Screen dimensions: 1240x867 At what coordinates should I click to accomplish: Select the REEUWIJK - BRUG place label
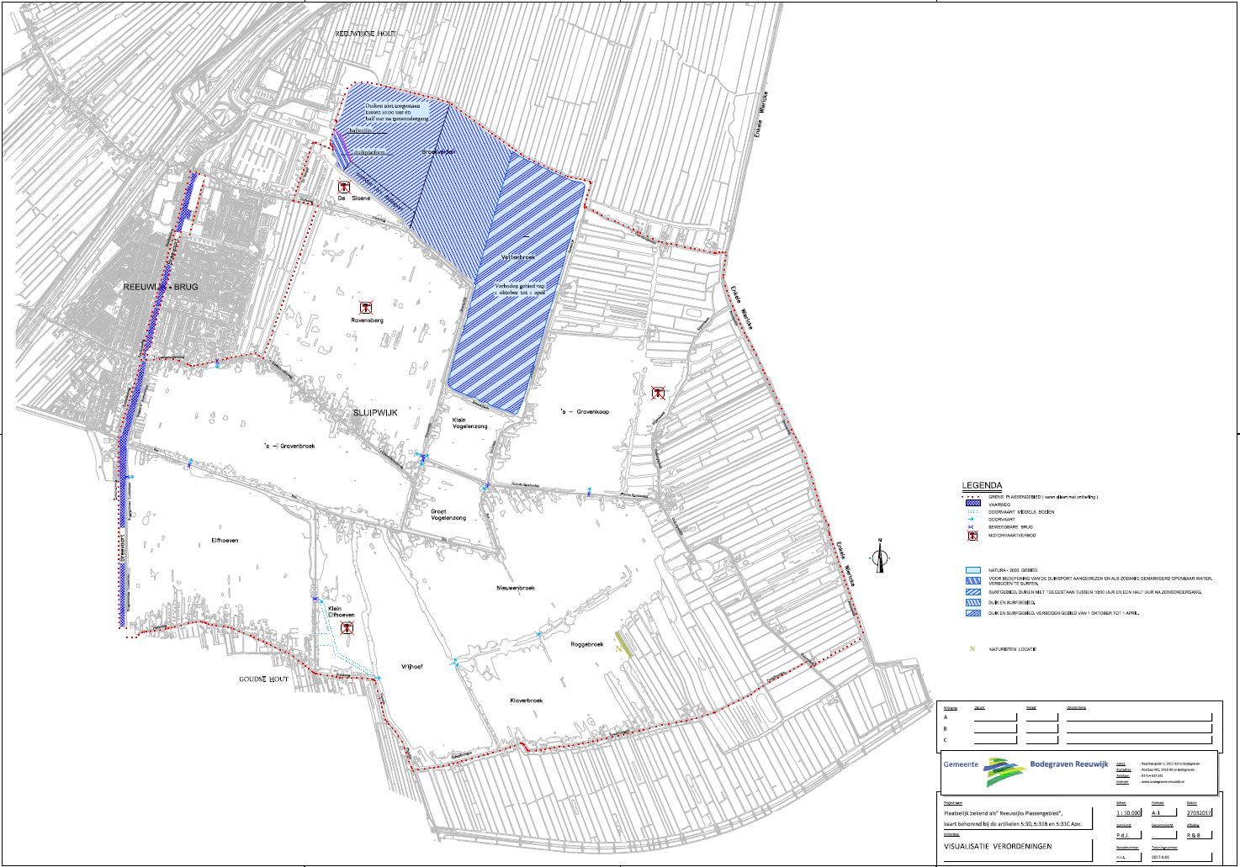(160, 287)
